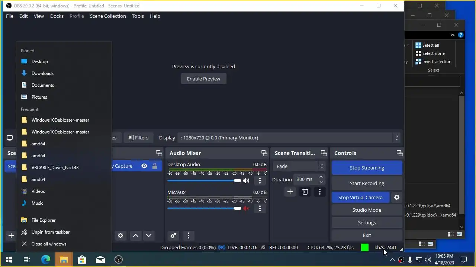Choose Close all windows in jump list
476x267 pixels.
[x=64, y=244]
